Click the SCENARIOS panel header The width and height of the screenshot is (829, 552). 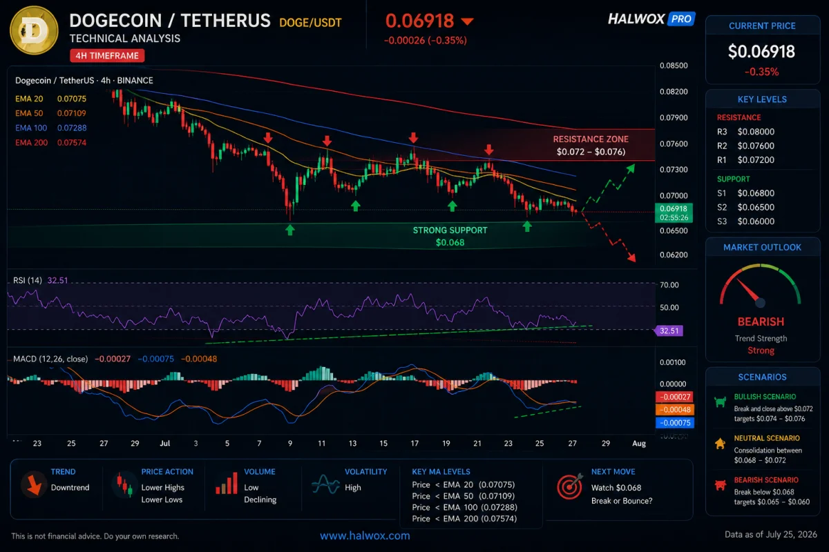tap(762, 377)
